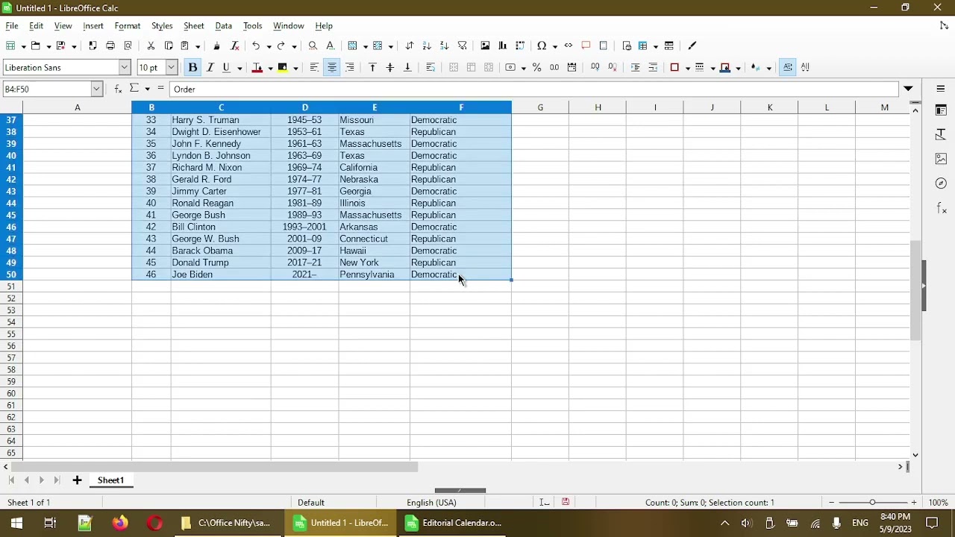
Task: Select column header G
Action: tap(540, 107)
